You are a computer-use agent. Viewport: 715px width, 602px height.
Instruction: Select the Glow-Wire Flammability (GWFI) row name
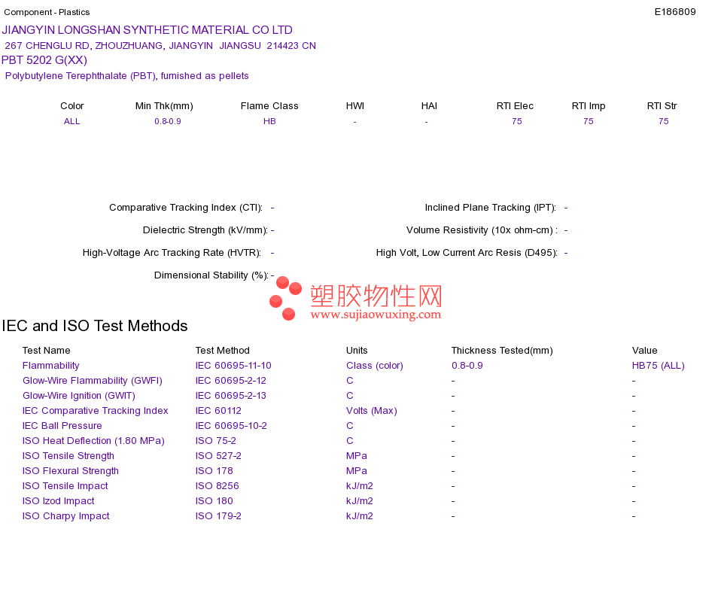[93, 380]
